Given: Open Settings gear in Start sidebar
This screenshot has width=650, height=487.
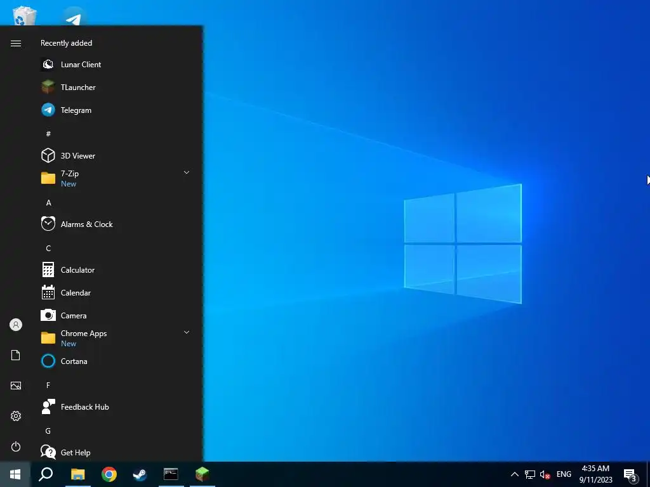Looking at the screenshot, I should (x=16, y=416).
